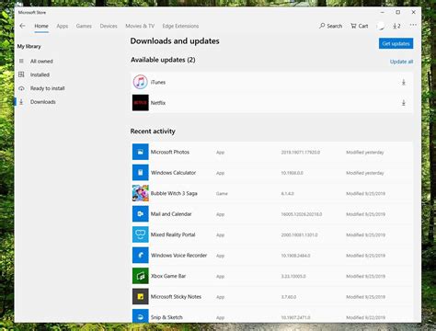Open the iTunes app icon
Screen dimensions: 436x331
[x=141, y=82]
